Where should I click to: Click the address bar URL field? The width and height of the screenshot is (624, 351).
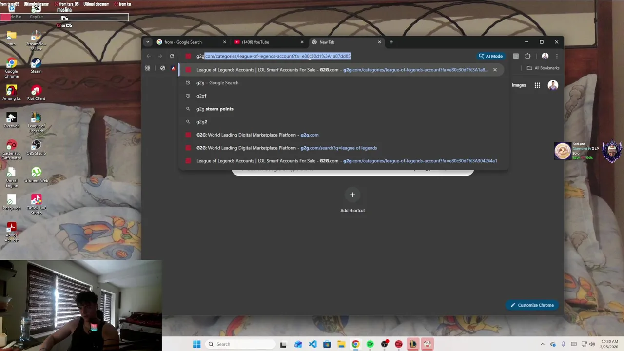(x=327, y=56)
